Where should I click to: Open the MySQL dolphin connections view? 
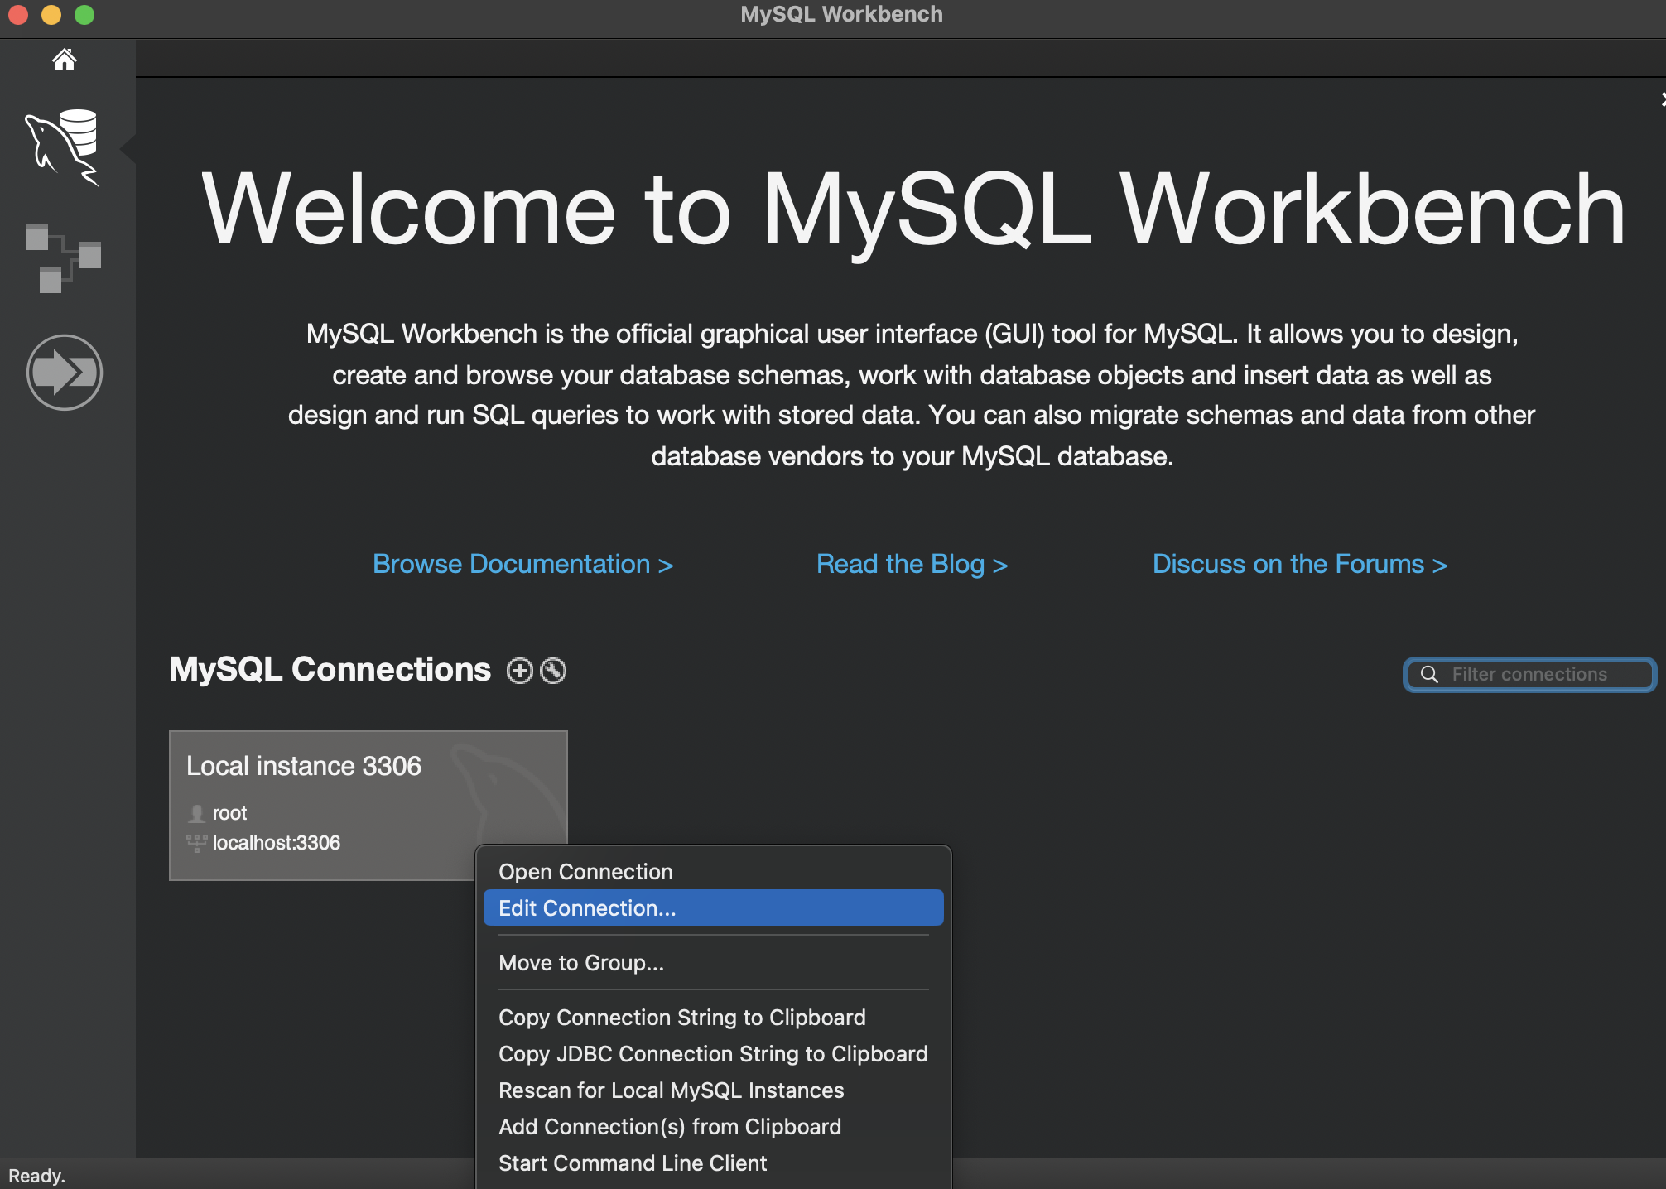(x=64, y=147)
